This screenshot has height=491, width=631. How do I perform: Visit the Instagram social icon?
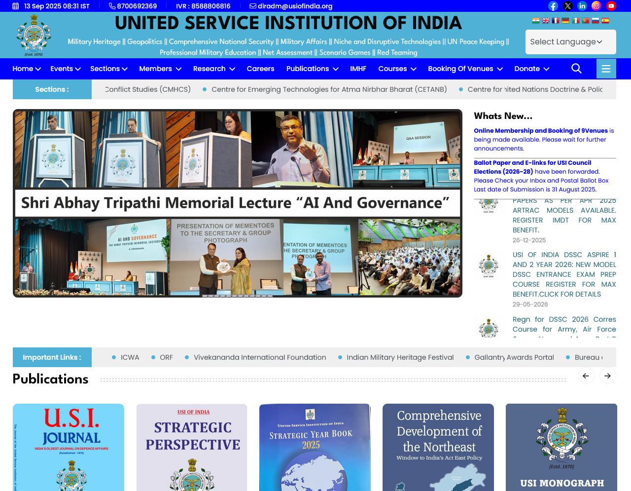596,6
